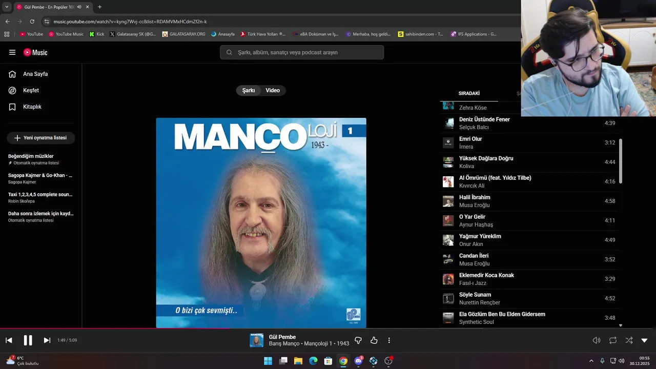Like Gül Pembe with thumbs up
Image resolution: width=656 pixels, height=369 pixels.
click(374, 340)
